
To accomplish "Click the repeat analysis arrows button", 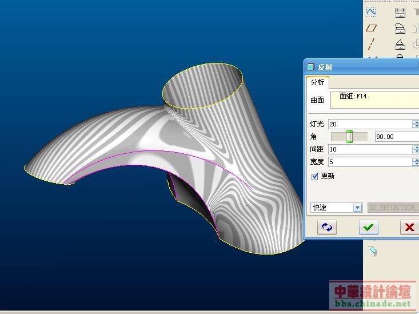I will (327, 227).
